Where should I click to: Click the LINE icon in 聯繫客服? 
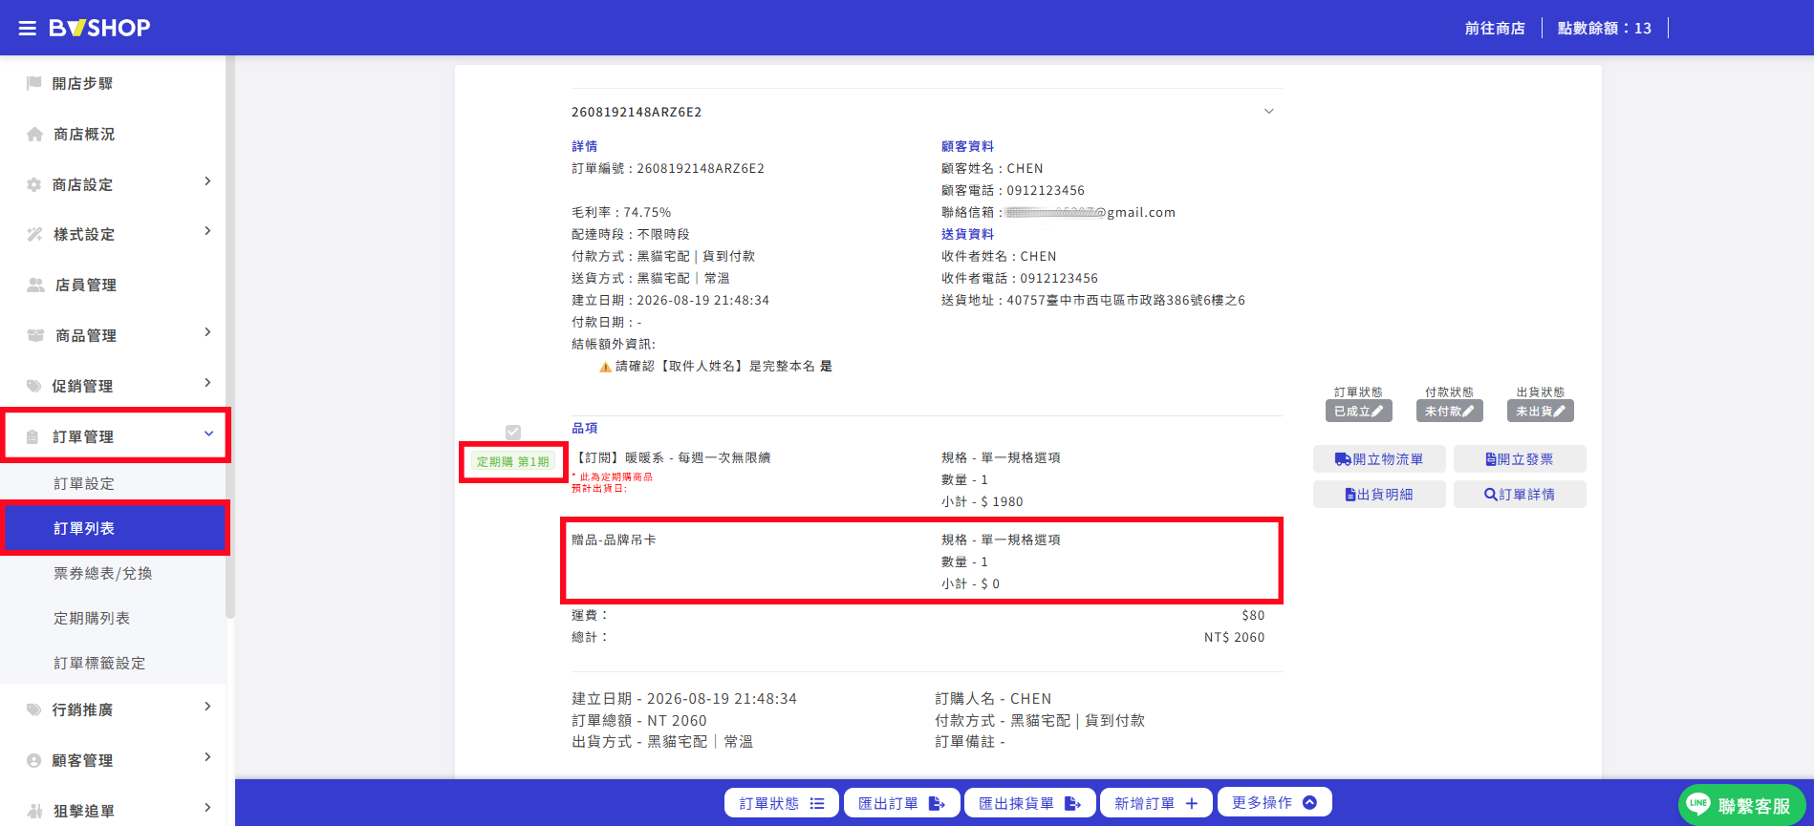pos(1698,804)
